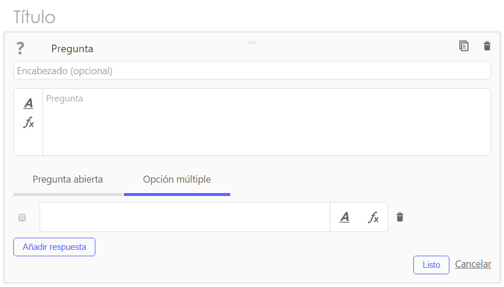Click the Añadir respuesta button

54,247
